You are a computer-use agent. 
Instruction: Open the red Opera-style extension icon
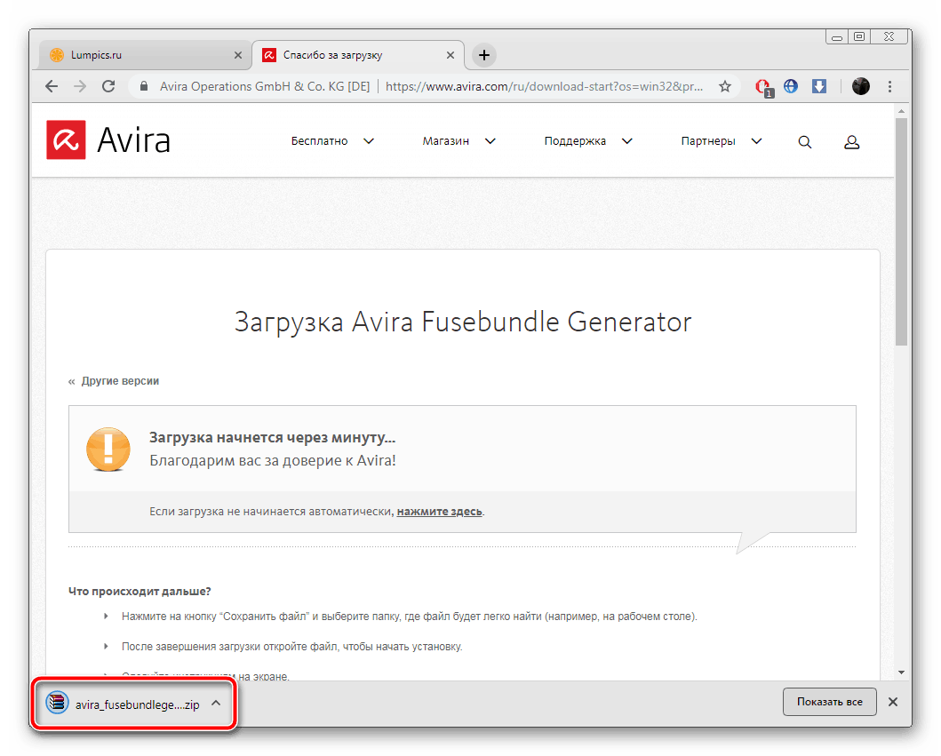tap(762, 87)
